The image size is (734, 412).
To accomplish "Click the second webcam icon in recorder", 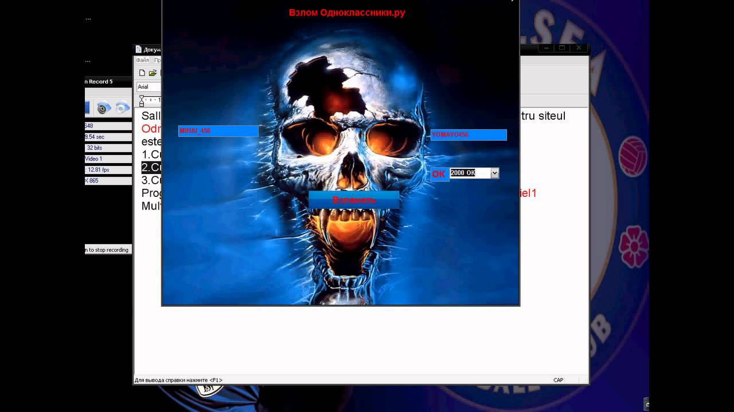I will click(x=123, y=107).
